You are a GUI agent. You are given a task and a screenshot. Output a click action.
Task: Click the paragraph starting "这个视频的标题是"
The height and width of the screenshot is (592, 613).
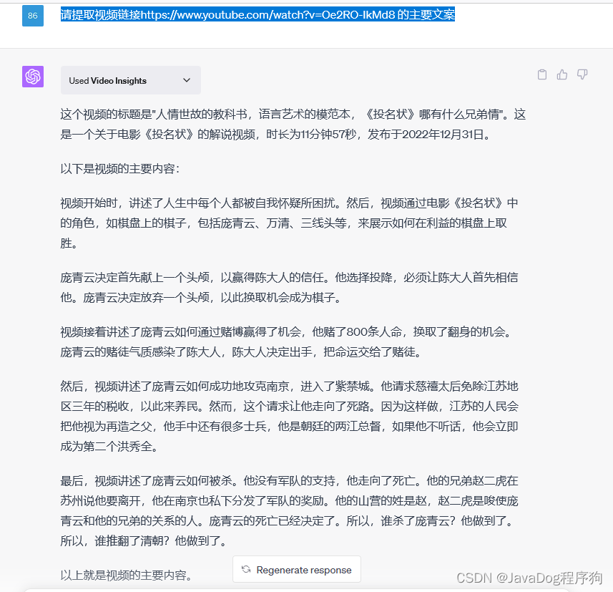(x=293, y=125)
